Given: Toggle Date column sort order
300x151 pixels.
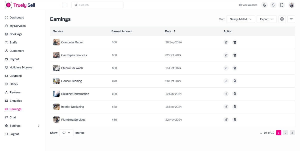Looking at the screenshot, I should coord(174,31).
